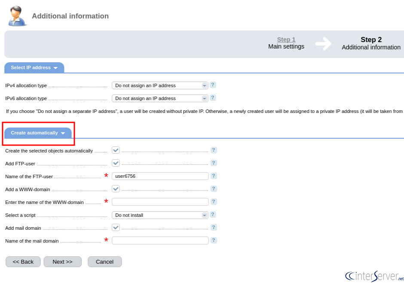Image resolution: width=404 pixels, height=283 pixels.
Task: Open help for Create the selected objects automatically
Action: point(214,150)
